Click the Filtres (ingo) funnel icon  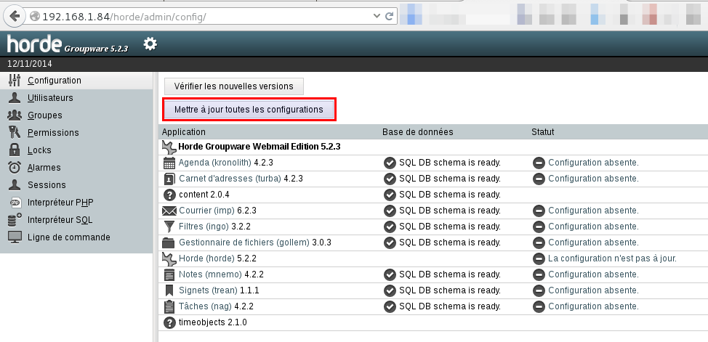(169, 227)
